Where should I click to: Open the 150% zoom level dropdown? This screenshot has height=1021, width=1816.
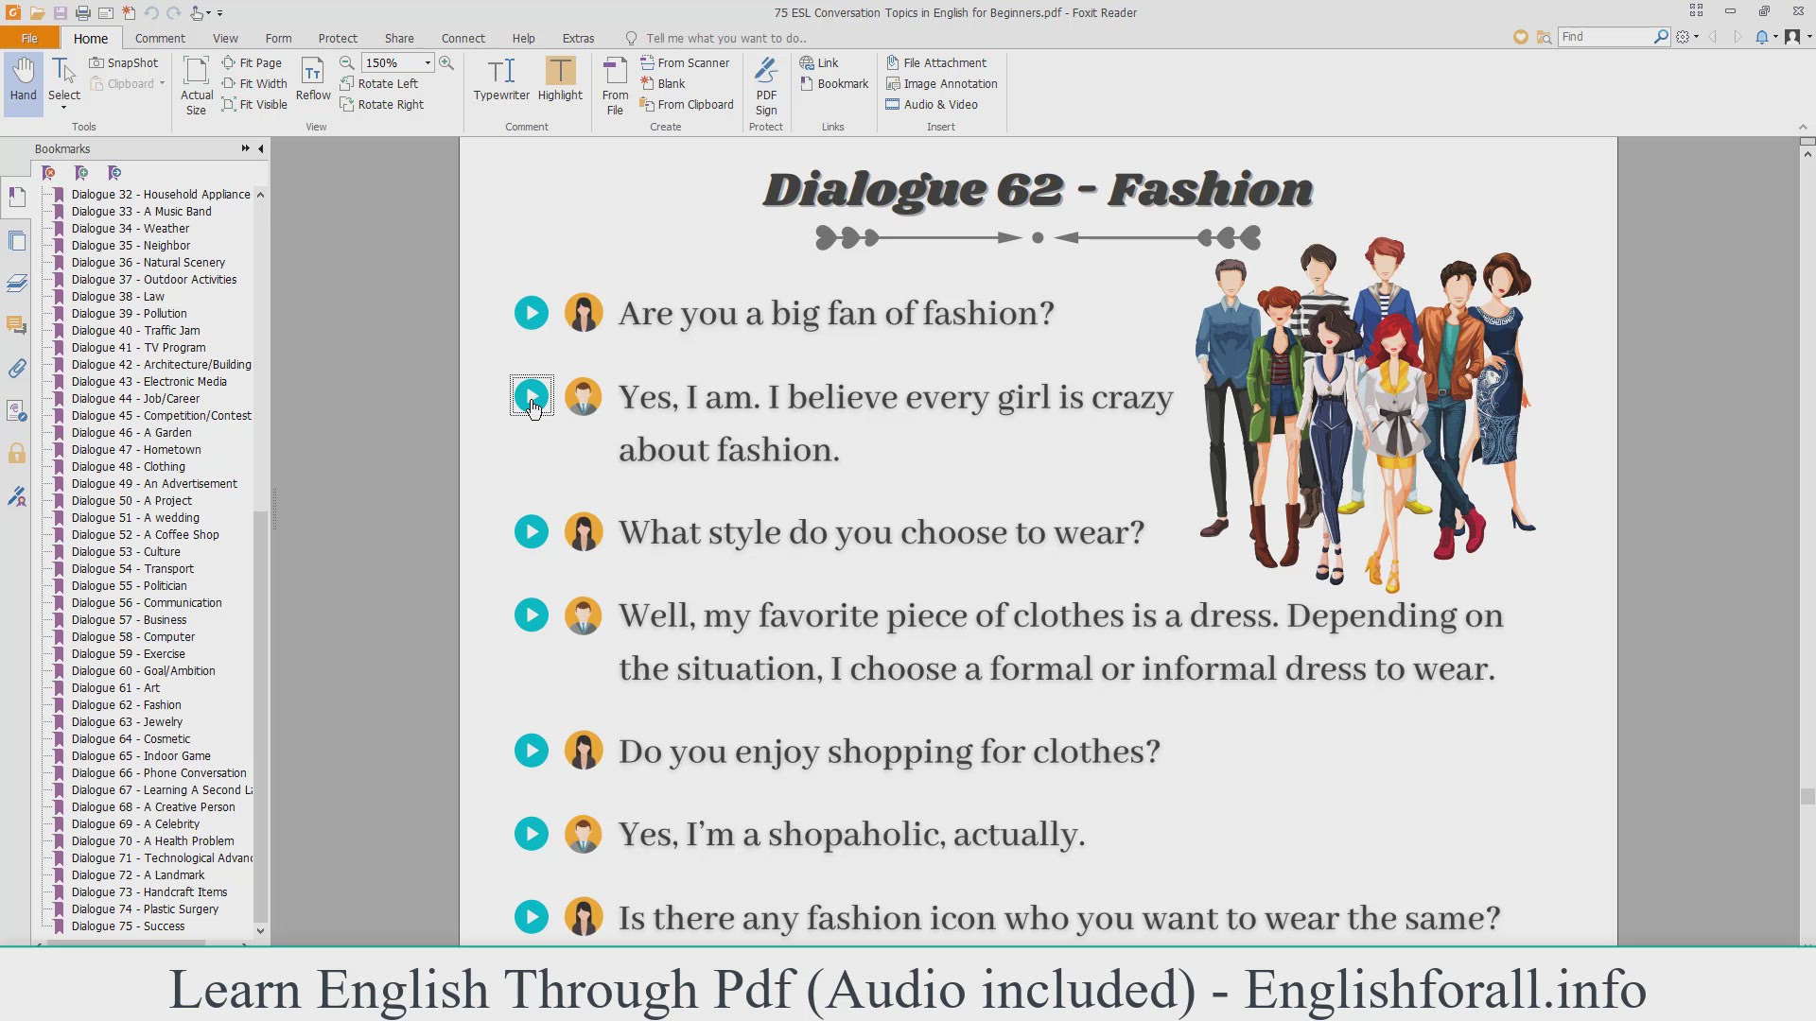point(428,62)
